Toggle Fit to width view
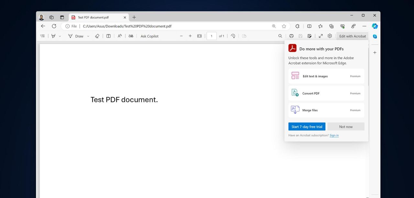The width and height of the screenshot is (414, 198). [200, 36]
